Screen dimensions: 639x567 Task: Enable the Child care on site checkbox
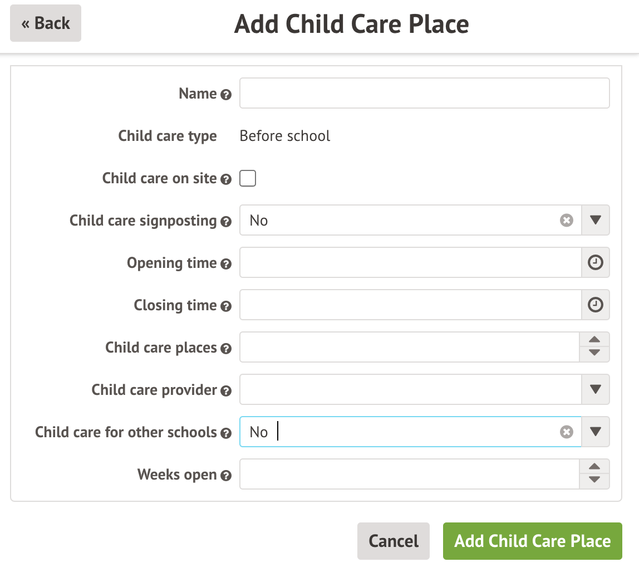pyautogui.click(x=247, y=178)
